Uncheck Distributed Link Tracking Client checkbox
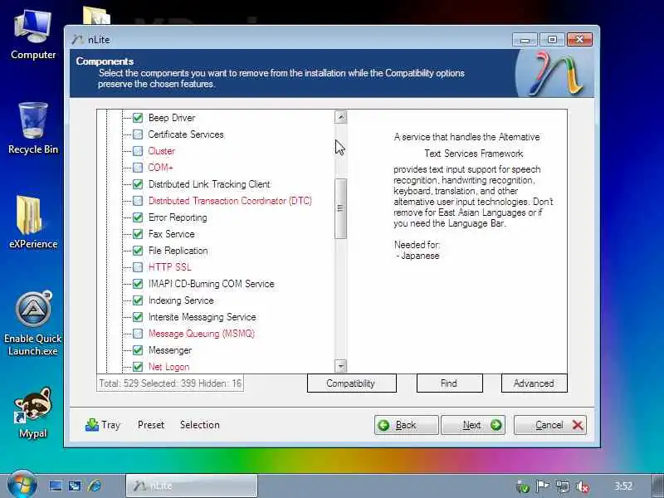The image size is (664, 498). [x=138, y=184]
